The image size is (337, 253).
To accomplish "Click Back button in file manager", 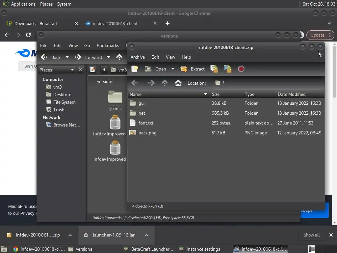I will point(51,57).
